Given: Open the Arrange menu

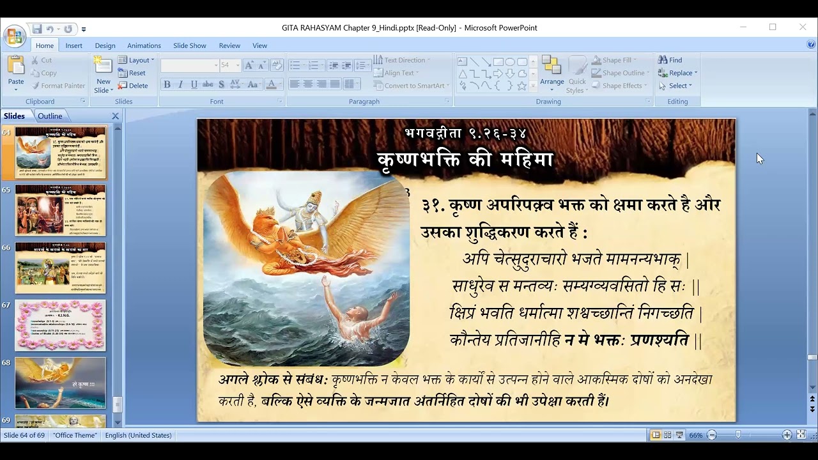Looking at the screenshot, I should [x=552, y=73].
